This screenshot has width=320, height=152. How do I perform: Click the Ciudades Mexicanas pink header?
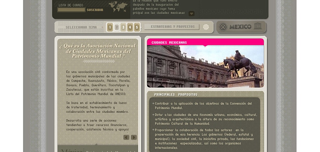coord(205,42)
